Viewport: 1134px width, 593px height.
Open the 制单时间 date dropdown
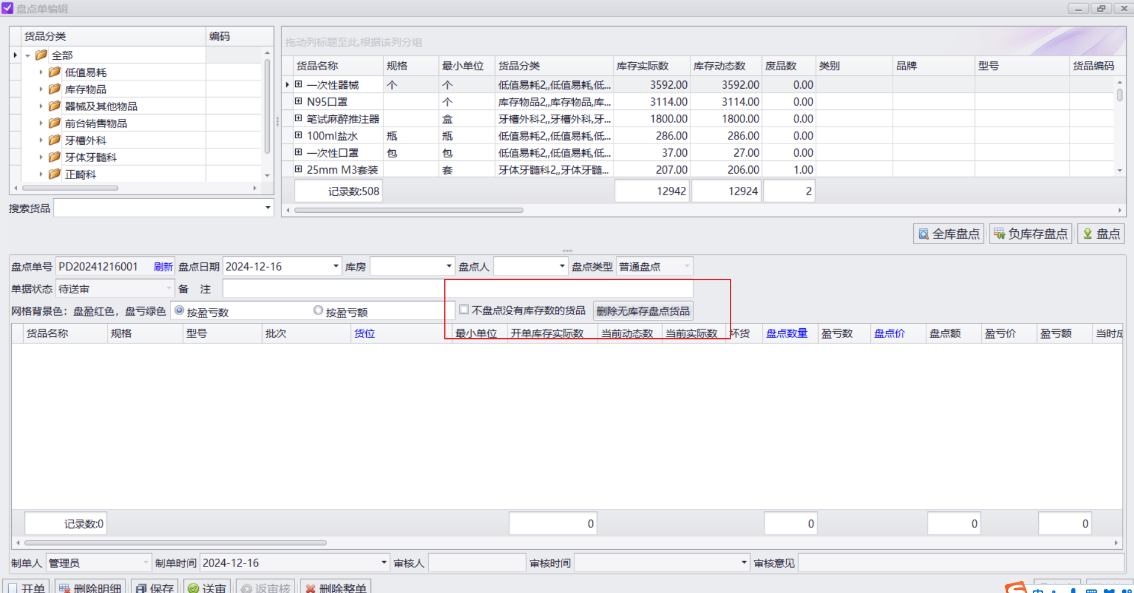pos(384,562)
